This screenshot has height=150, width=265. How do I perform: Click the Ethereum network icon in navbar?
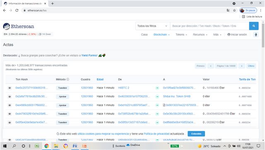click(256, 34)
